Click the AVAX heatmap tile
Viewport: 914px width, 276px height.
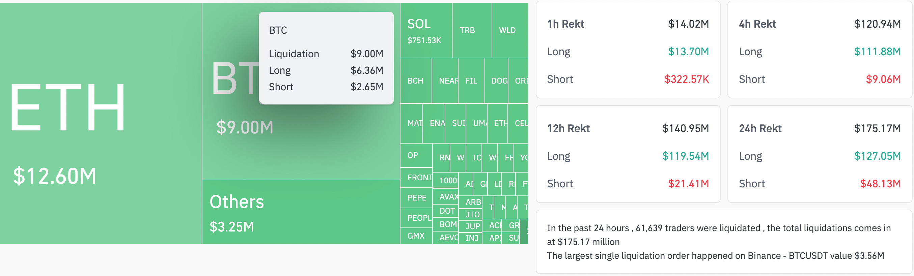coord(446,196)
